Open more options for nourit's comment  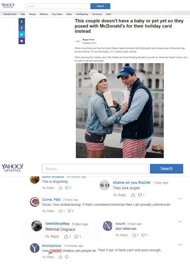pos(180,222)
